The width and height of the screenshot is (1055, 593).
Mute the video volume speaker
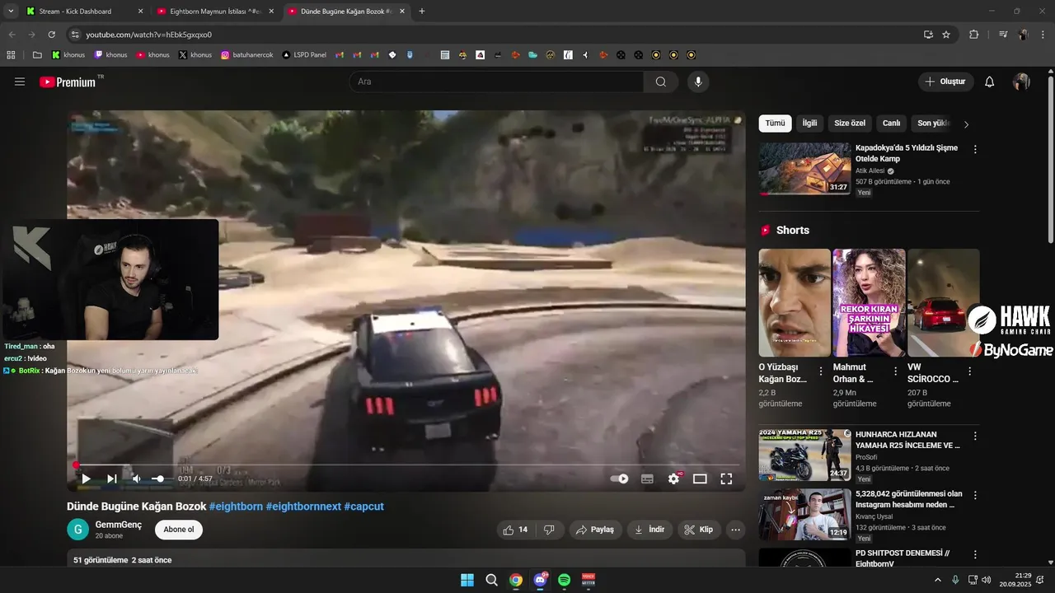click(137, 479)
